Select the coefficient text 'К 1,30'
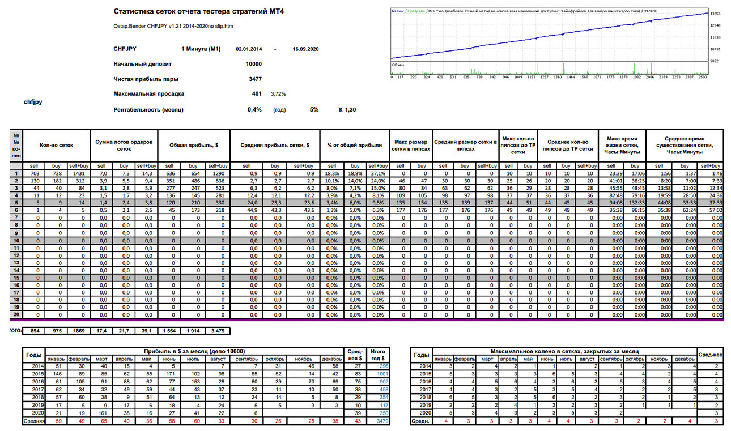This screenshot has height=431, width=731. click(x=347, y=109)
